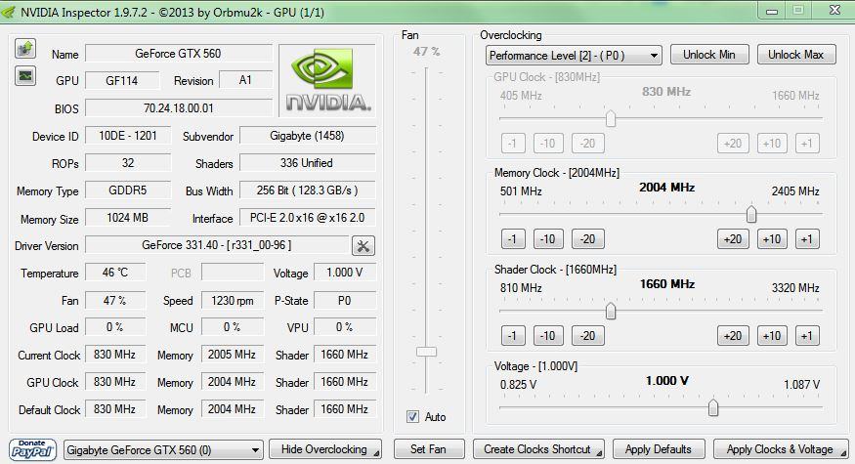Click the P-State value P0
The height and width of the screenshot is (464, 855).
345,301
